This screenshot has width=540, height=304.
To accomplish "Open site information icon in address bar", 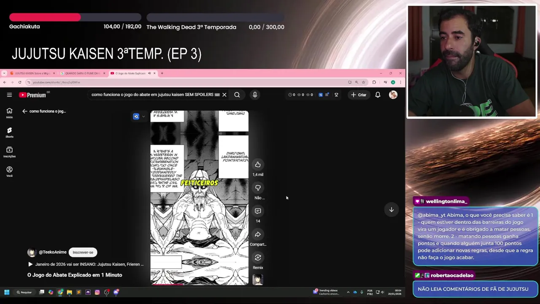I will (x=29, y=82).
